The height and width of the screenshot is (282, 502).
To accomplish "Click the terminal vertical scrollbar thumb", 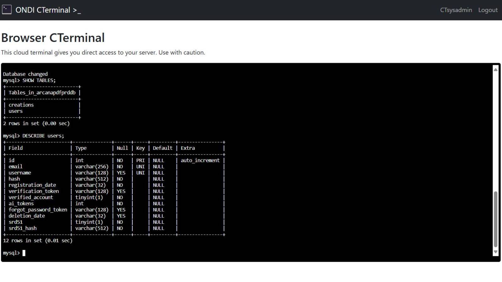I will pos(495,219).
